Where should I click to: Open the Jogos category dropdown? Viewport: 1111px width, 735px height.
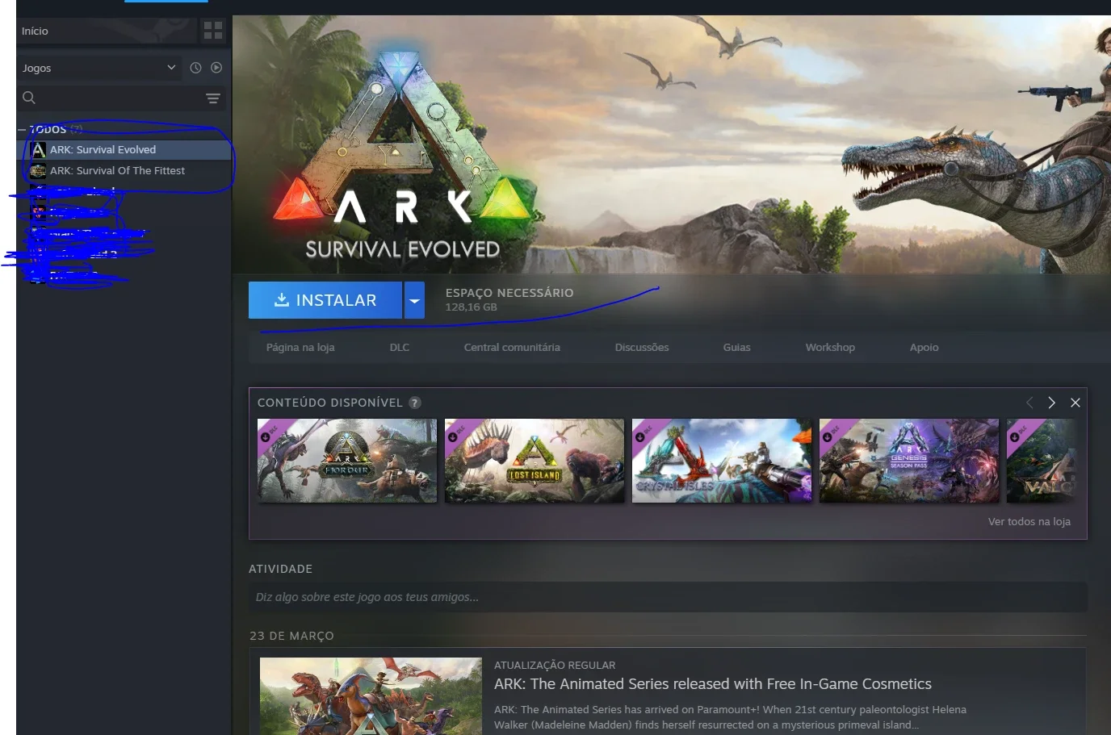[99, 68]
